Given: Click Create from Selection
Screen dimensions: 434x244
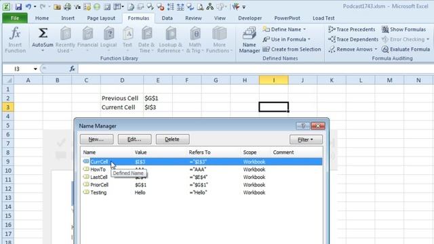Looking at the screenshot, I should [x=292, y=49].
